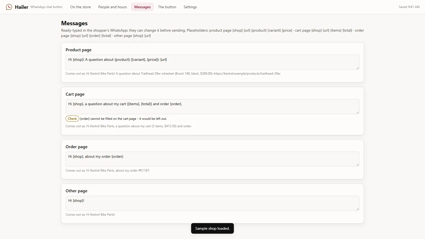Click the 'Sample shop loaded.' toast

[x=212, y=228]
